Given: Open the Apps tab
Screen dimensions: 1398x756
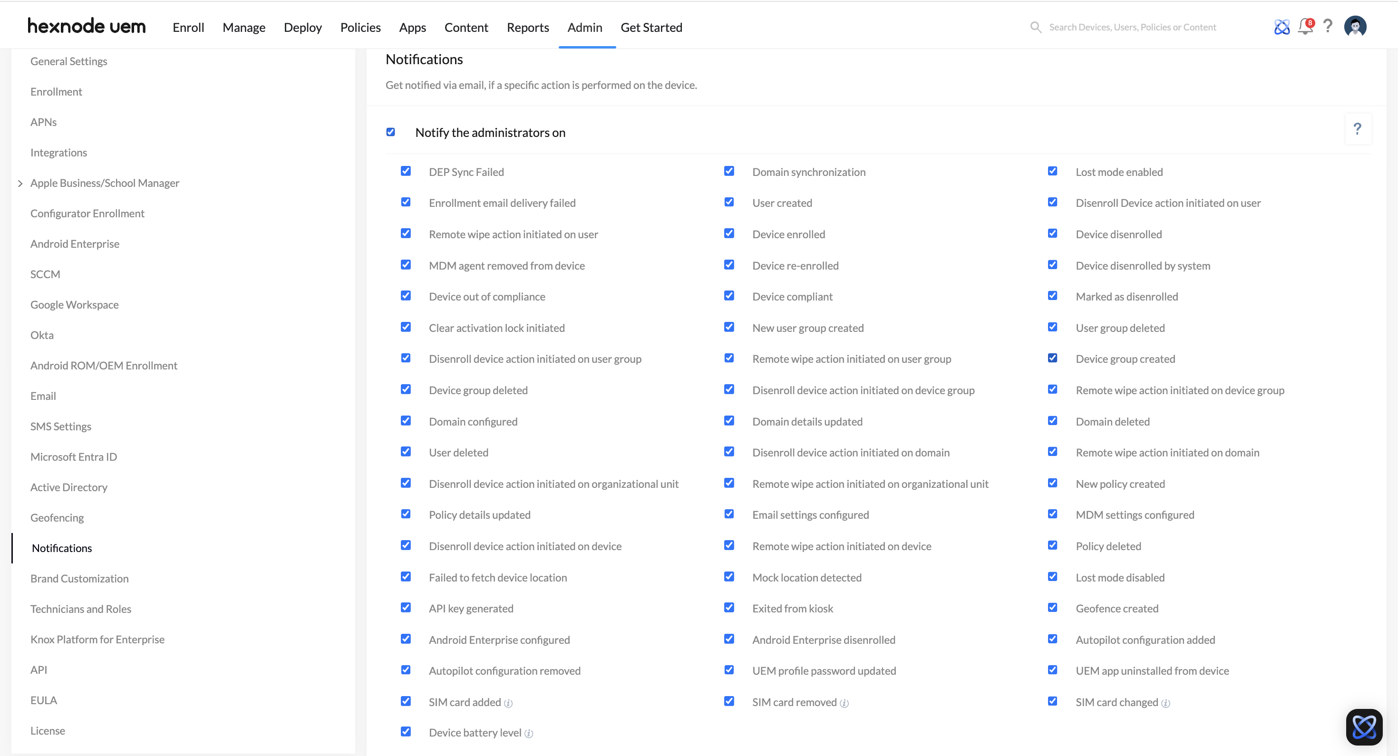Looking at the screenshot, I should click(x=412, y=27).
